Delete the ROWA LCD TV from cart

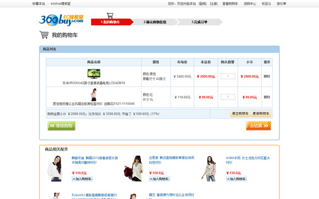tap(267, 77)
